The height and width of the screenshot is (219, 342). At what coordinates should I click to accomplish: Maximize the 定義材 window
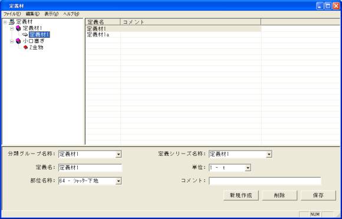[328, 6]
